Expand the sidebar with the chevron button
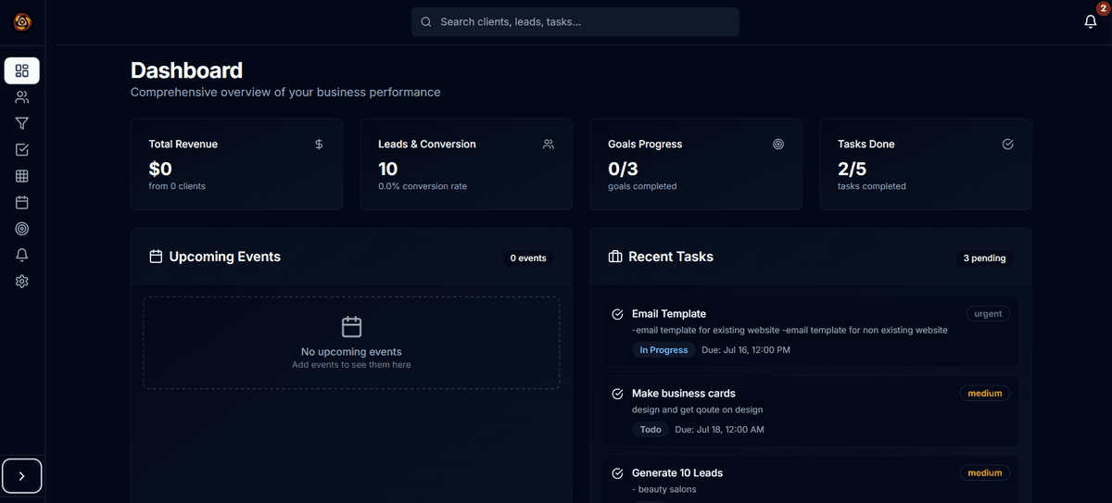 [22, 476]
